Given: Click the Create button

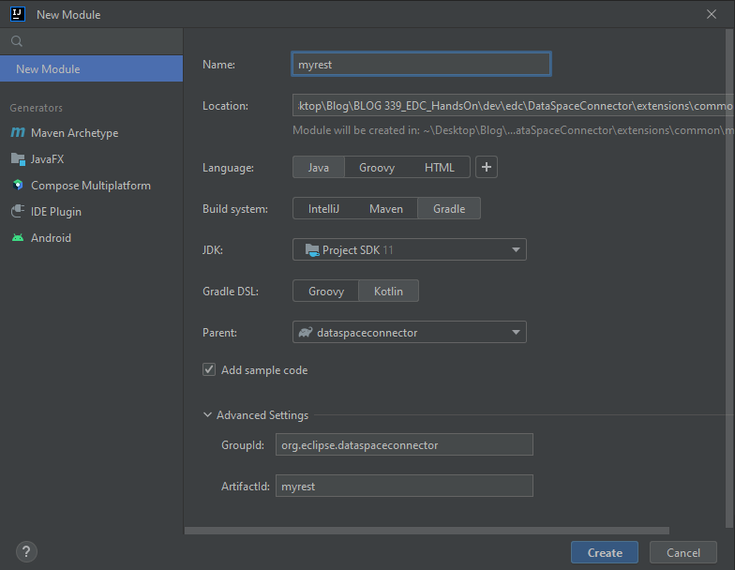Looking at the screenshot, I should point(605,553).
